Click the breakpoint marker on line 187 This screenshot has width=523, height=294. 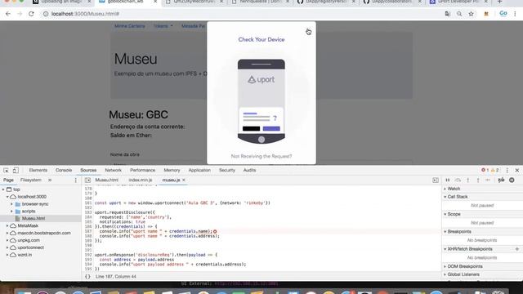click(215, 231)
